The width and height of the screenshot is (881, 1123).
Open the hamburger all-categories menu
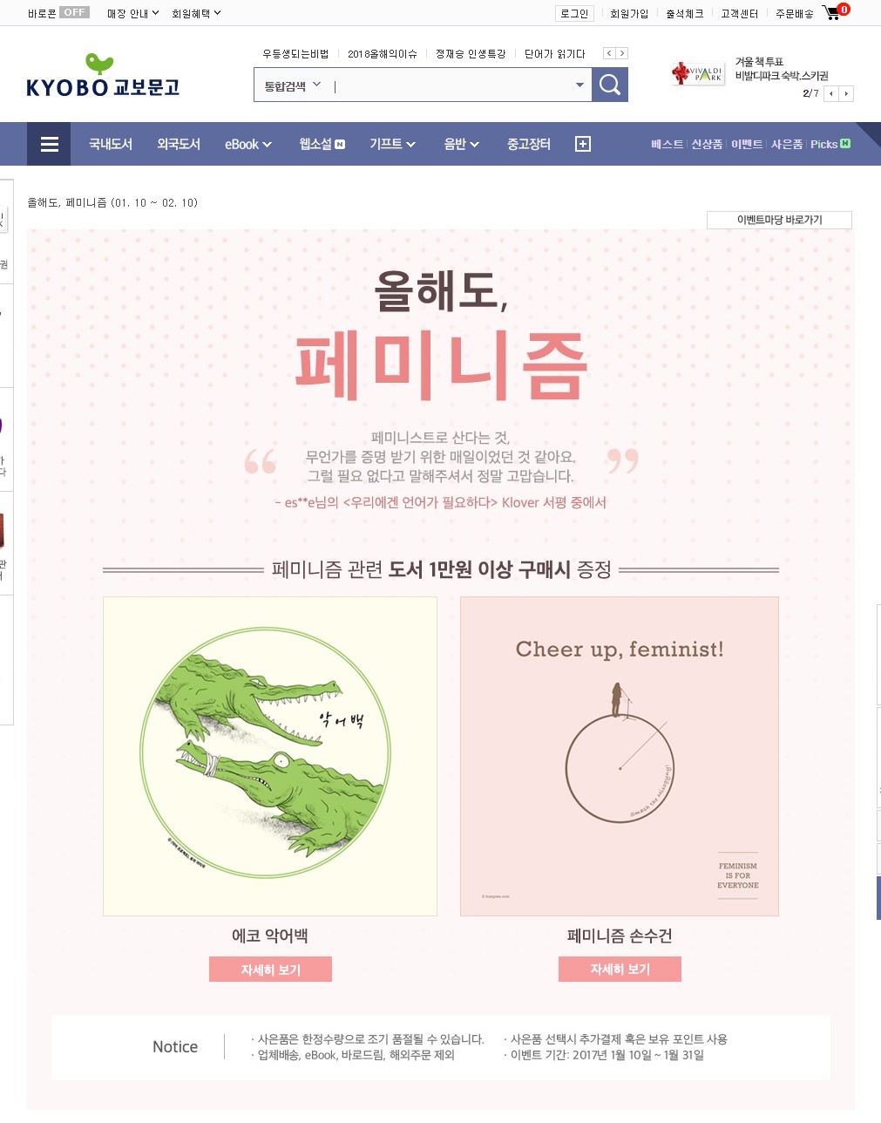pos(49,144)
